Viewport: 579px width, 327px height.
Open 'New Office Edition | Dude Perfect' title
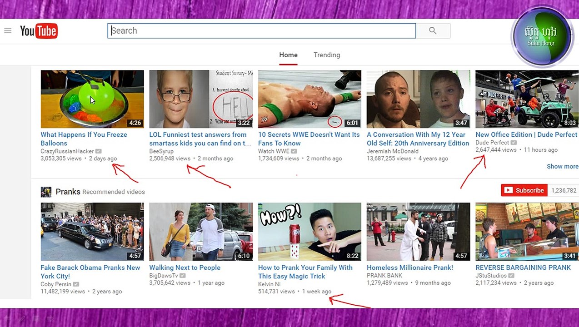tap(526, 134)
